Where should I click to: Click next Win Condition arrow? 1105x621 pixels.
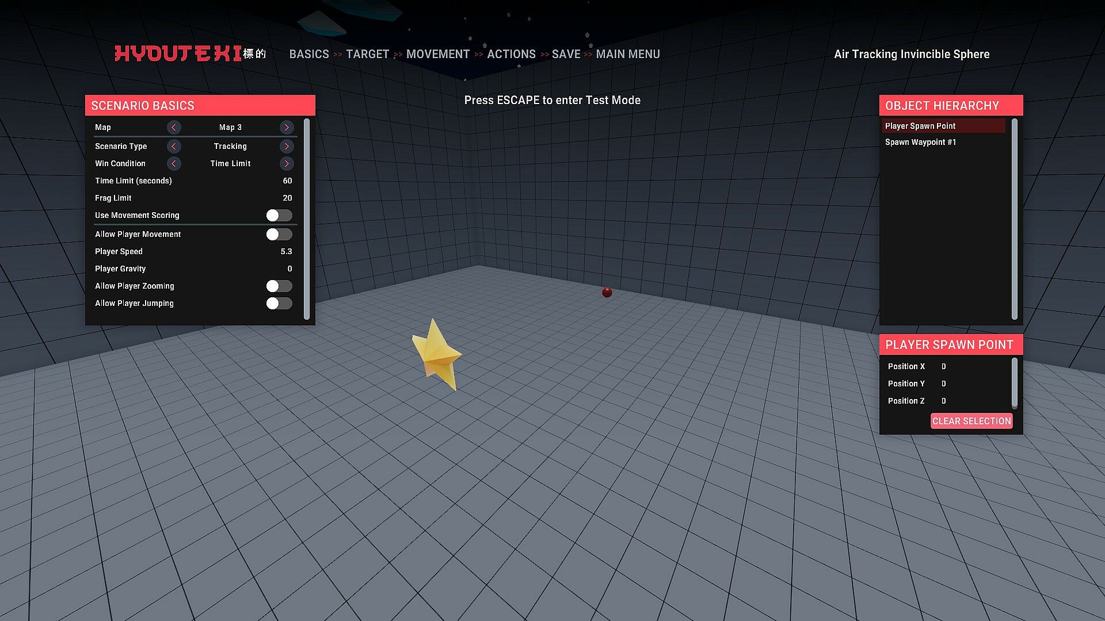tap(286, 163)
